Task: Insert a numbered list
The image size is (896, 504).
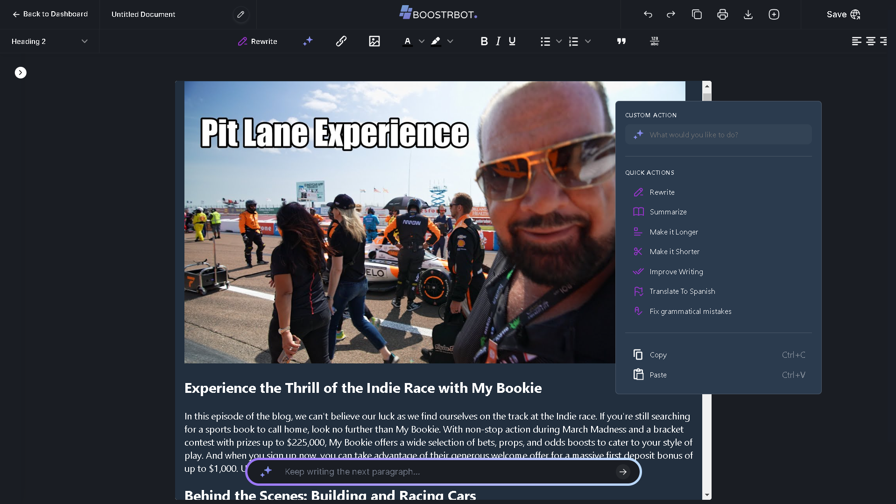Action: tap(573, 42)
